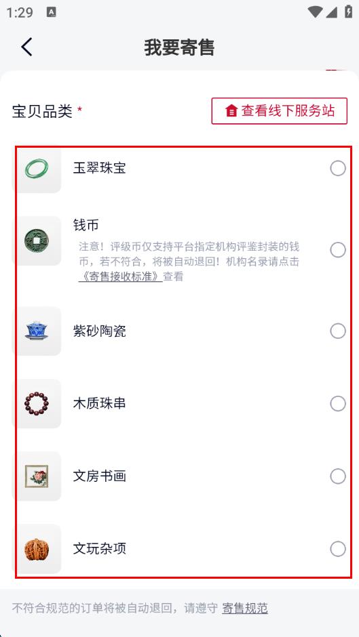Open 查看线下服务站 button
Image resolution: width=359 pixels, height=637 pixels.
point(279,110)
